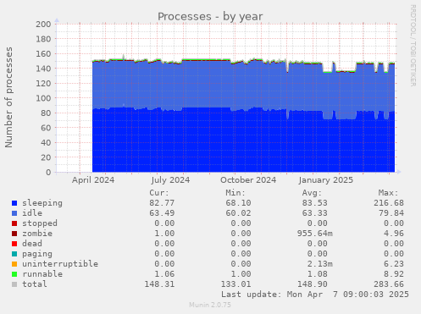Click the 'October 2024' axis label
The height and width of the screenshot is (314, 421).
(x=248, y=180)
